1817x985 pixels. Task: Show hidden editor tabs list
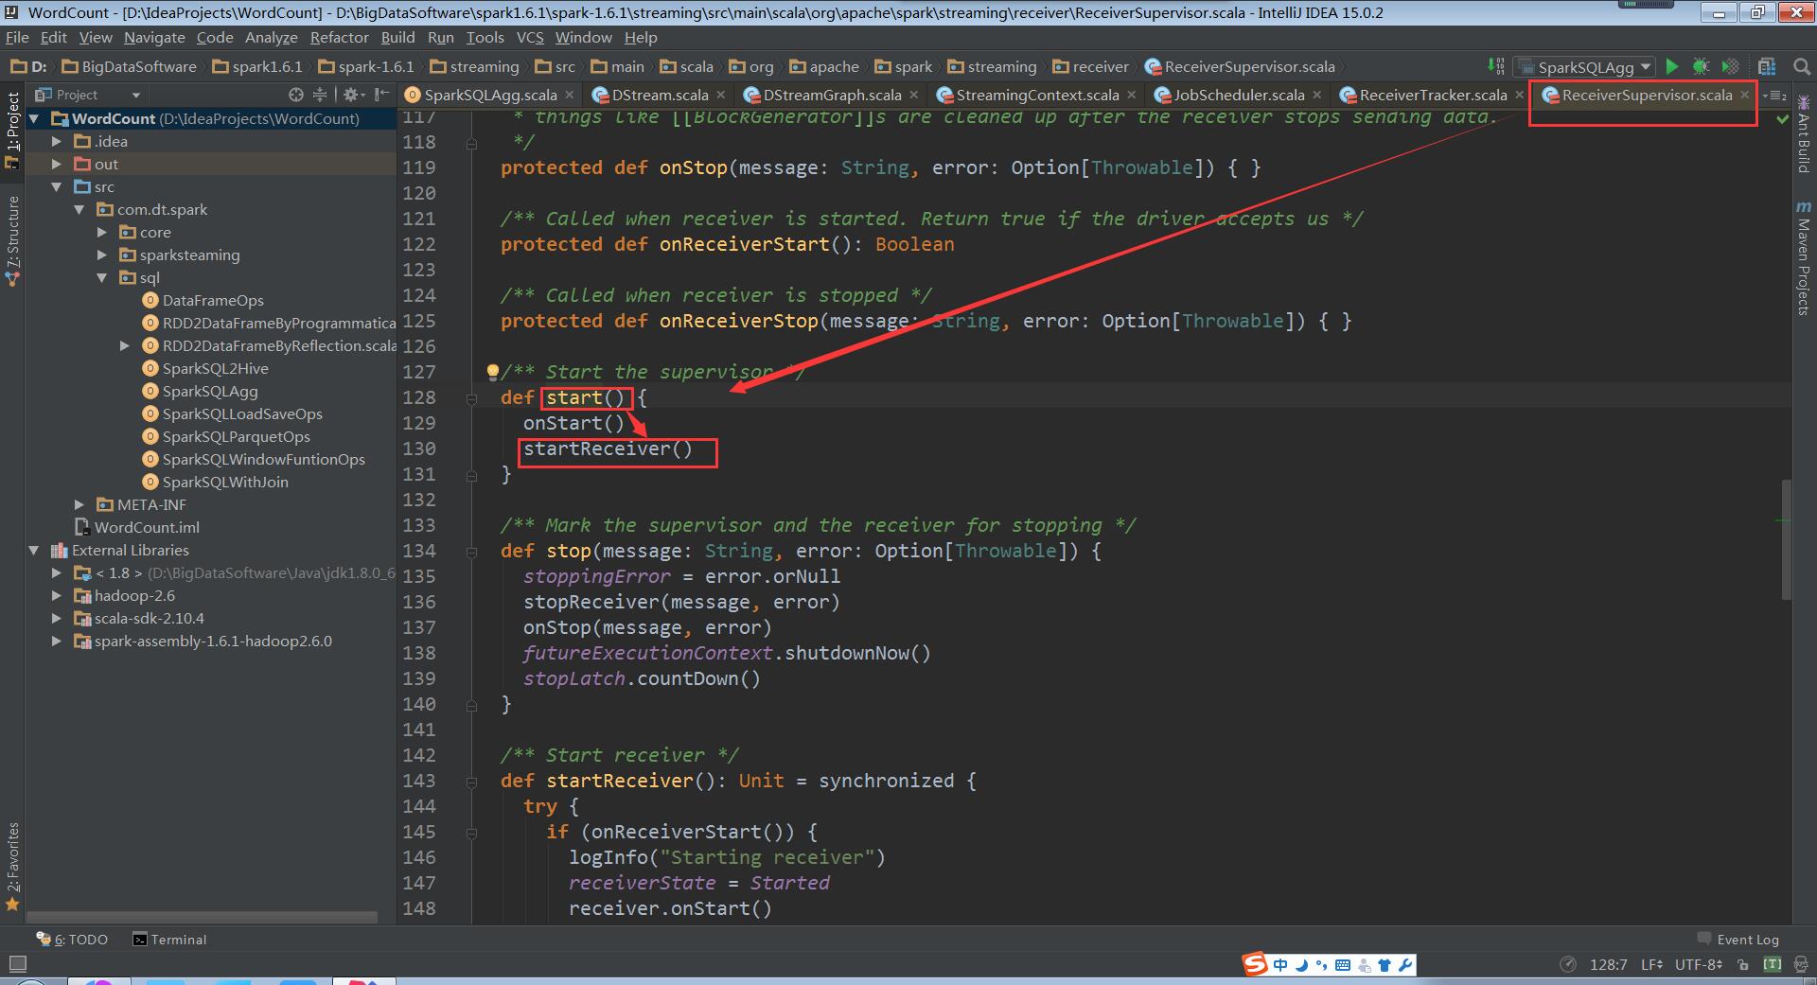[1773, 95]
